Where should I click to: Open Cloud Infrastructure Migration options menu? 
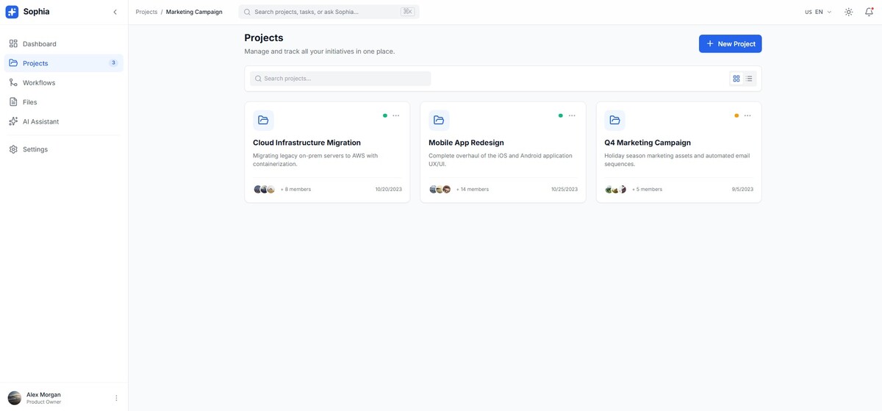(396, 115)
